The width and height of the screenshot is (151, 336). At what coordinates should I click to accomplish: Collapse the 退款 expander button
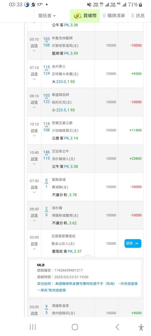(133, 243)
